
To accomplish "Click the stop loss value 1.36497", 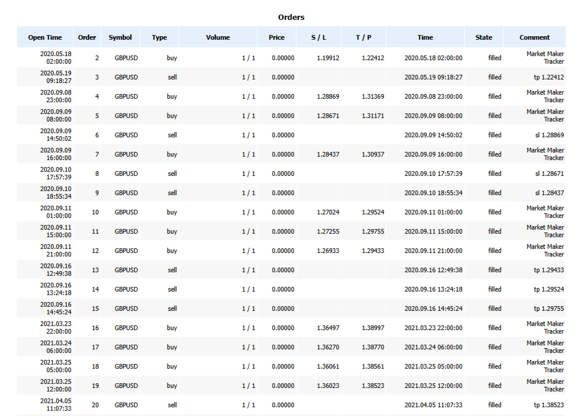I will (x=328, y=328).
